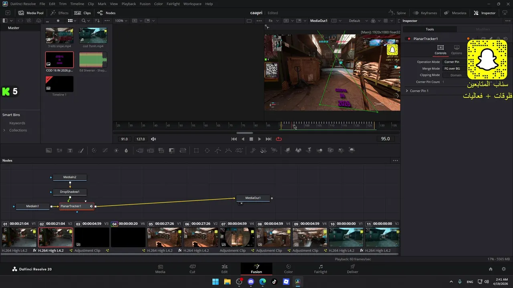
Task: Play in reverse
Action: (243, 139)
